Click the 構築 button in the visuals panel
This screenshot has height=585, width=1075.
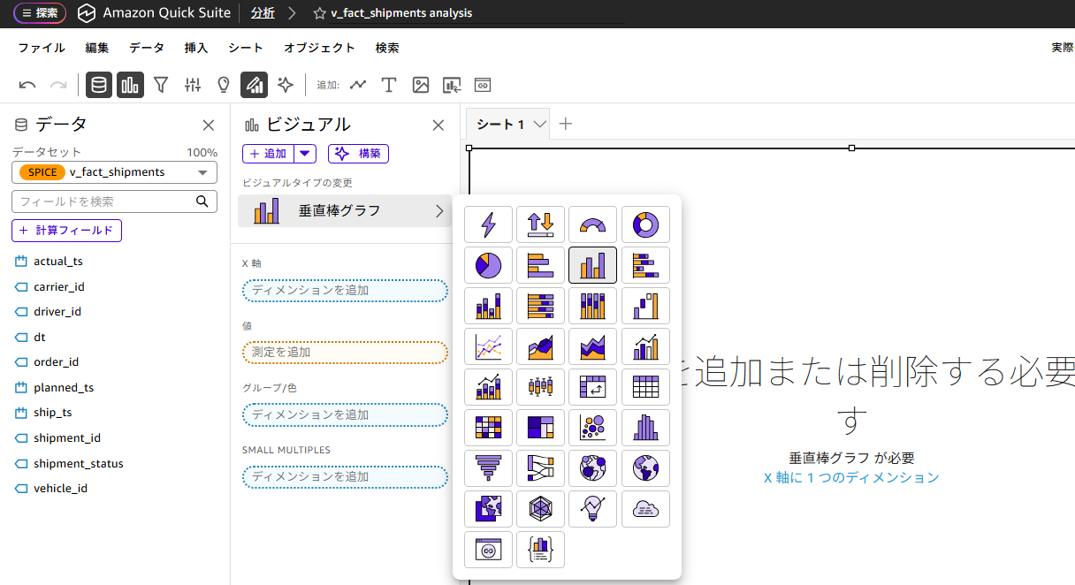coord(358,153)
